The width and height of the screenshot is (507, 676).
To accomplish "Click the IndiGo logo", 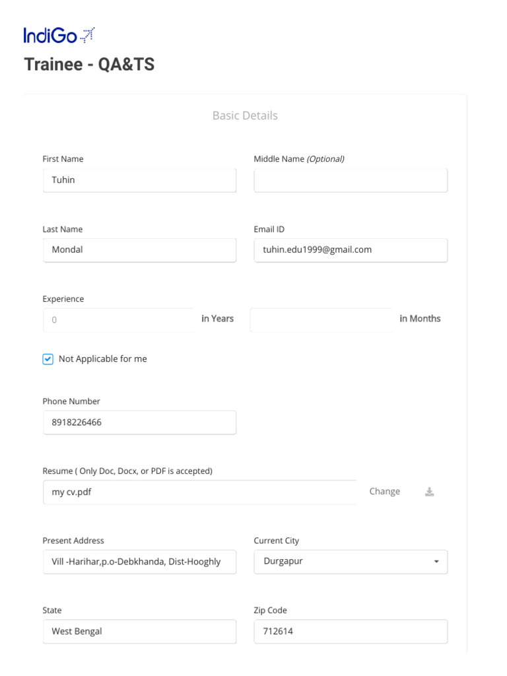I will pos(59,36).
